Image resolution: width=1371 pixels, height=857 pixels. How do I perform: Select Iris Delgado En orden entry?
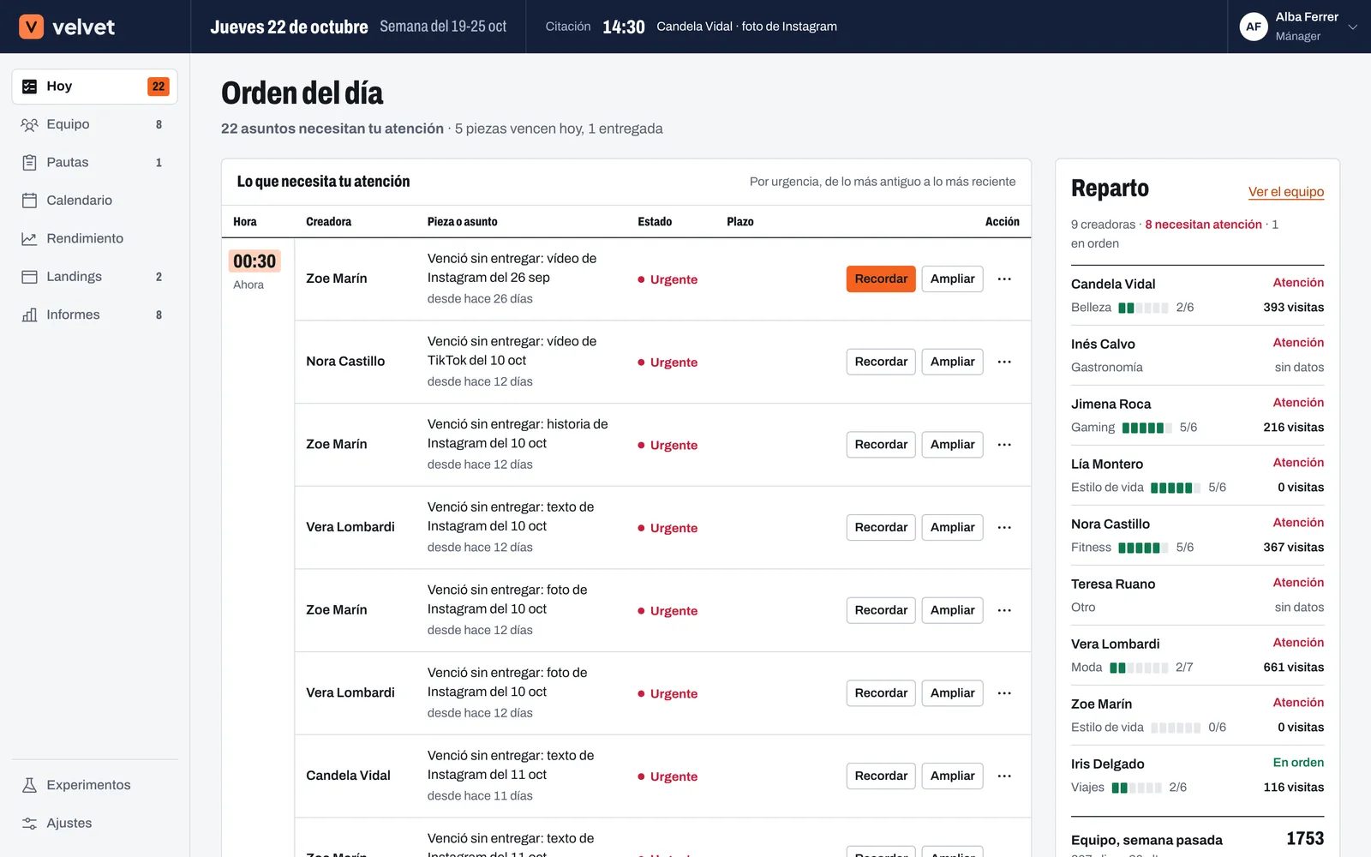tap(1197, 776)
